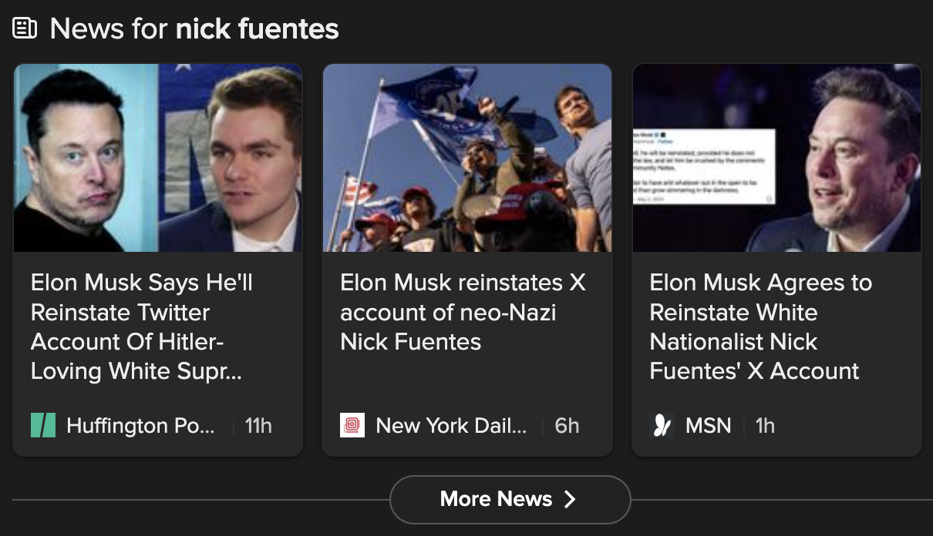
Task: Open headline 'Elon Musk Agrees to Reinstate White Nationalist'
Action: click(x=761, y=327)
